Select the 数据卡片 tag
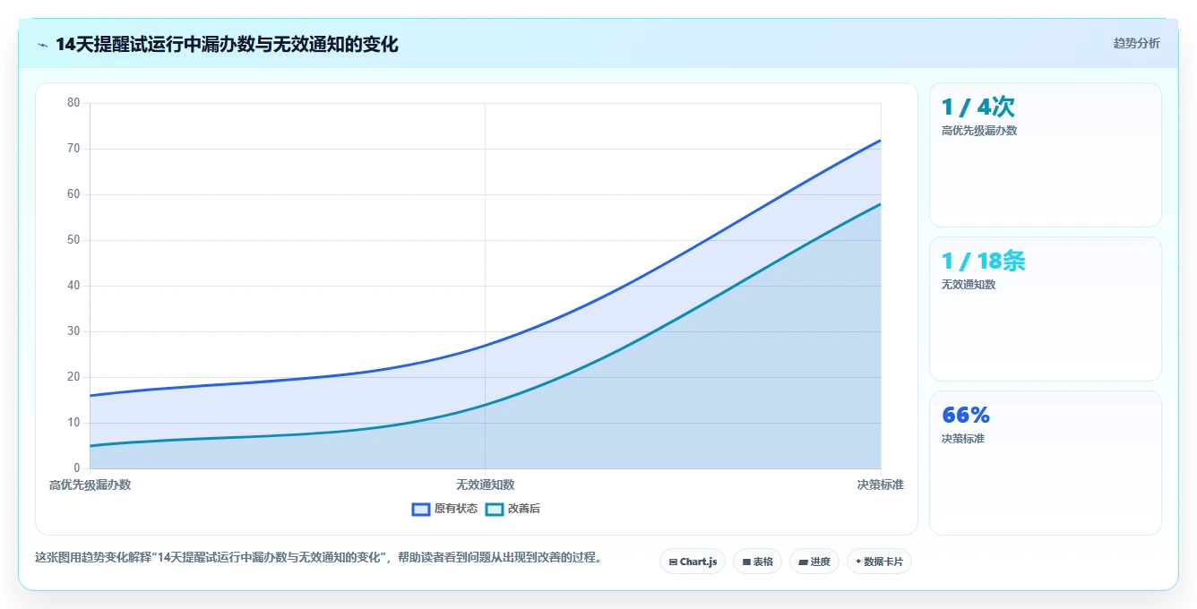 pyautogui.click(x=879, y=562)
